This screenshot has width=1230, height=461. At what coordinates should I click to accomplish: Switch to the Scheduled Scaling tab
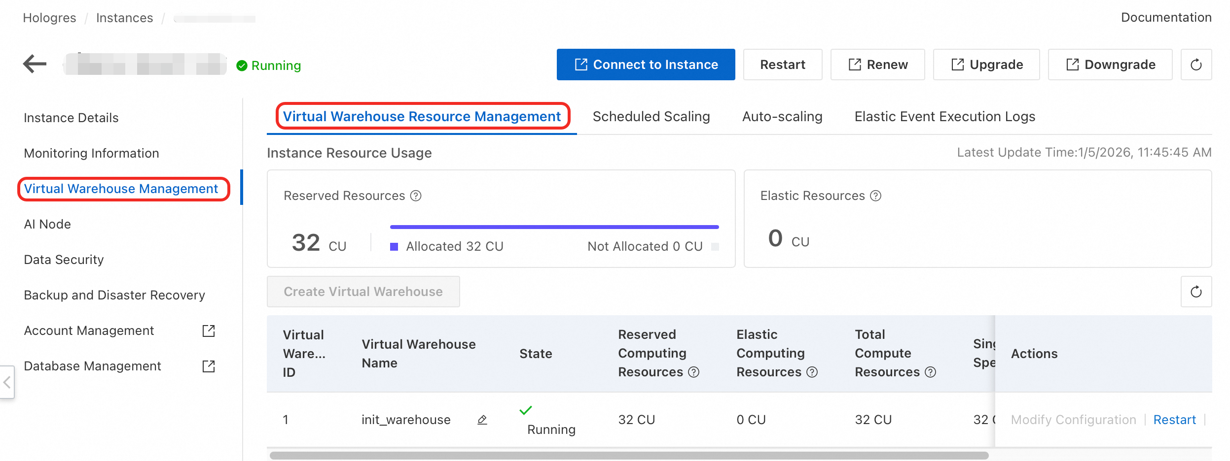point(651,117)
